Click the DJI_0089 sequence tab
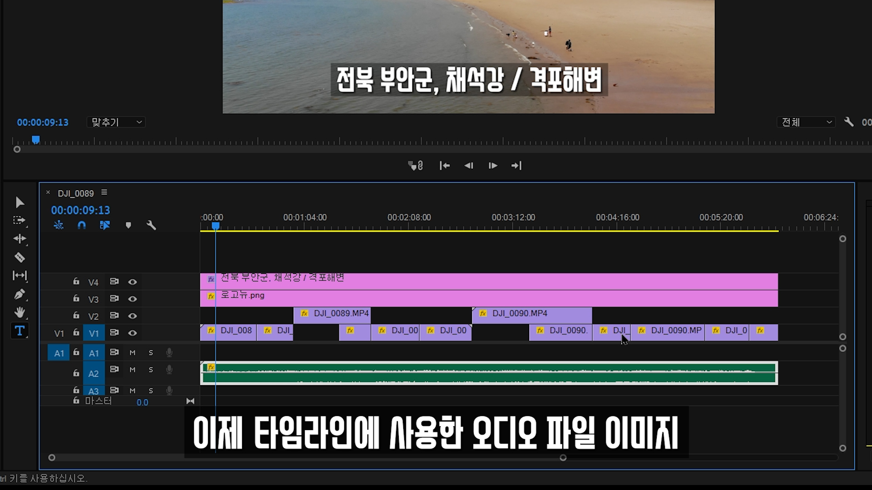The width and height of the screenshot is (872, 490). (75, 193)
